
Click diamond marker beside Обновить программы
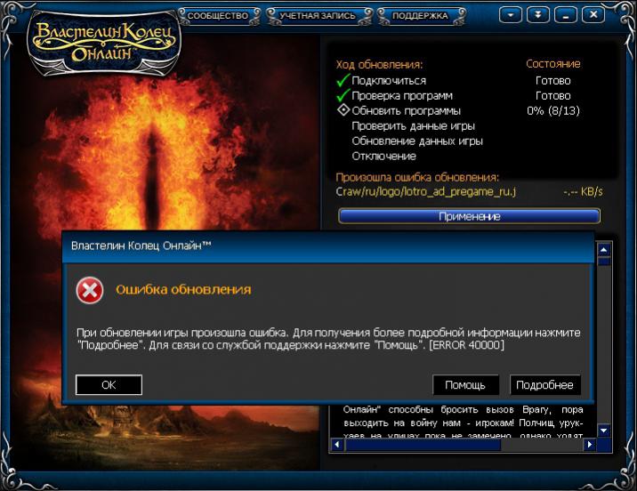pyautogui.click(x=342, y=111)
